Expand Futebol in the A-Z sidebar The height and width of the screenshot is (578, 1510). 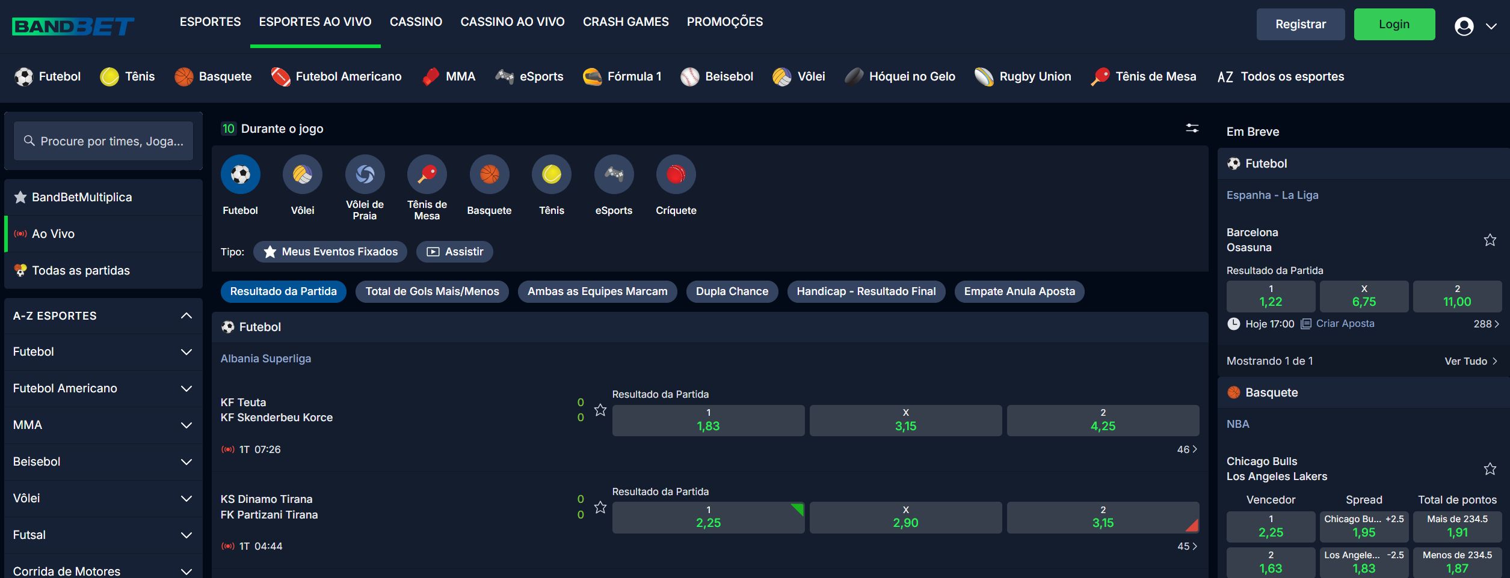pyautogui.click(x=103, y=351)
